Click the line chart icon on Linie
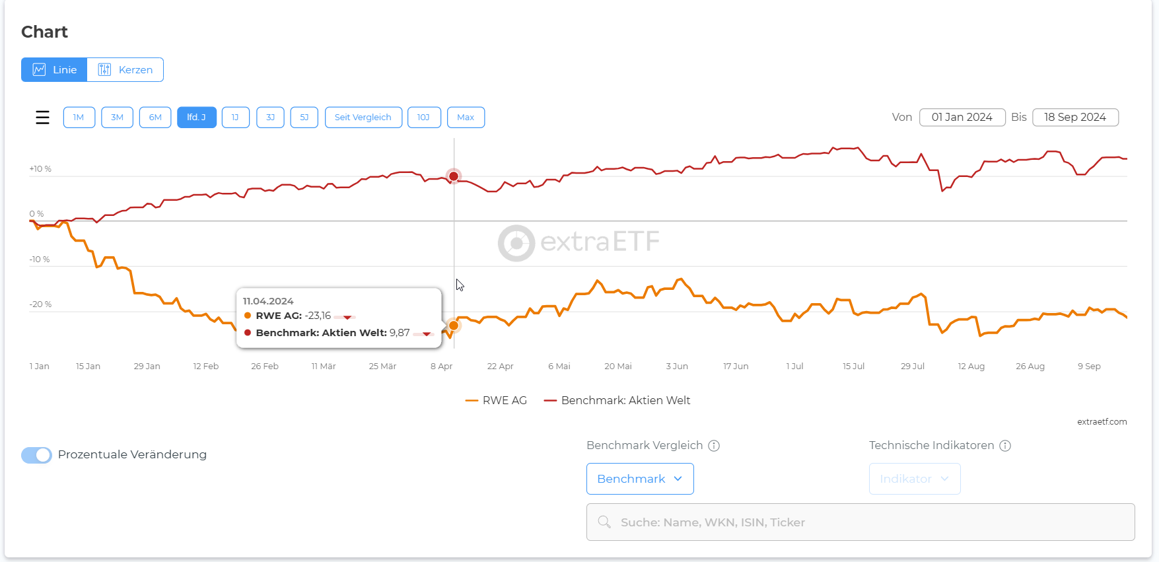This screenshot has width=1159, height=562. [x=40, y=70]
